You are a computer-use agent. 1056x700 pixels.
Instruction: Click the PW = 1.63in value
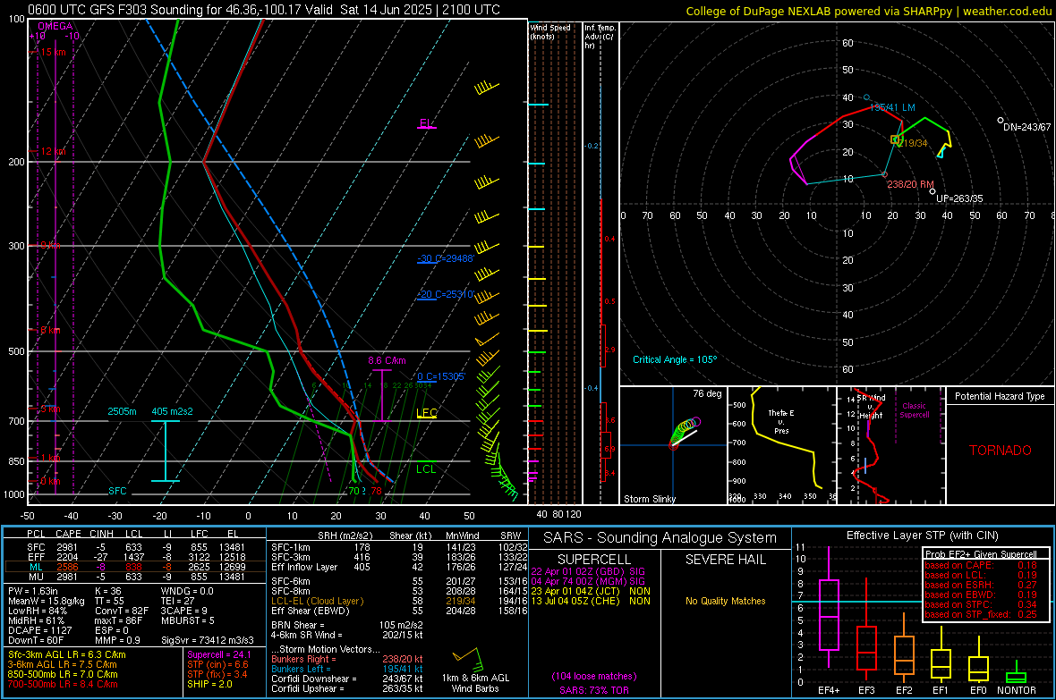(33, 591)
